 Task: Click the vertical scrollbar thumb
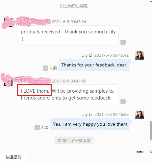point(151,131)
